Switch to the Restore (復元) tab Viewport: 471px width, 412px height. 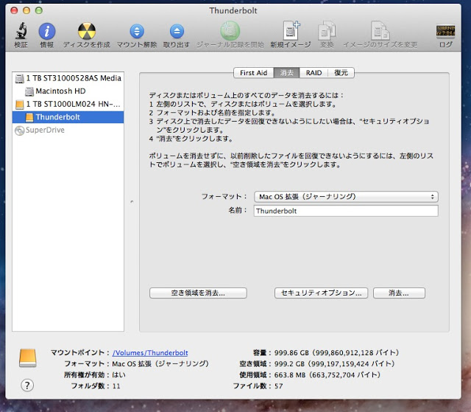[x=341, y=73]
